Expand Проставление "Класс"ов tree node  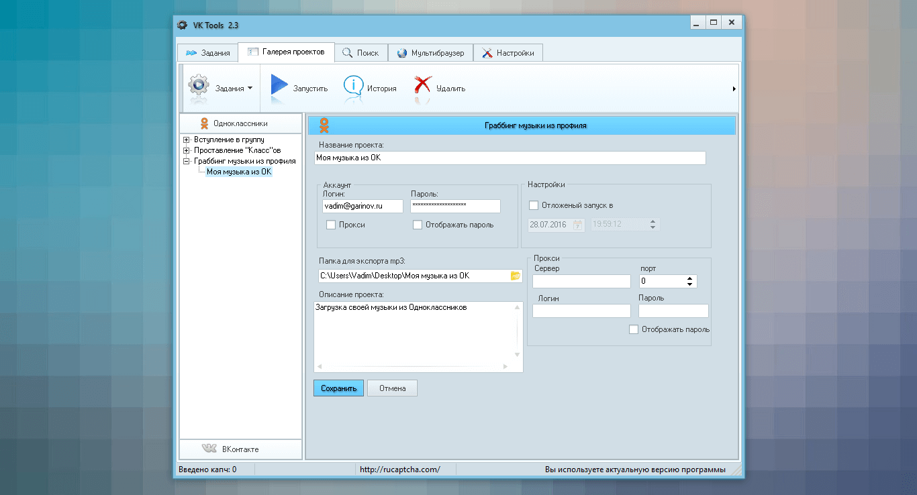coord(187,150)
